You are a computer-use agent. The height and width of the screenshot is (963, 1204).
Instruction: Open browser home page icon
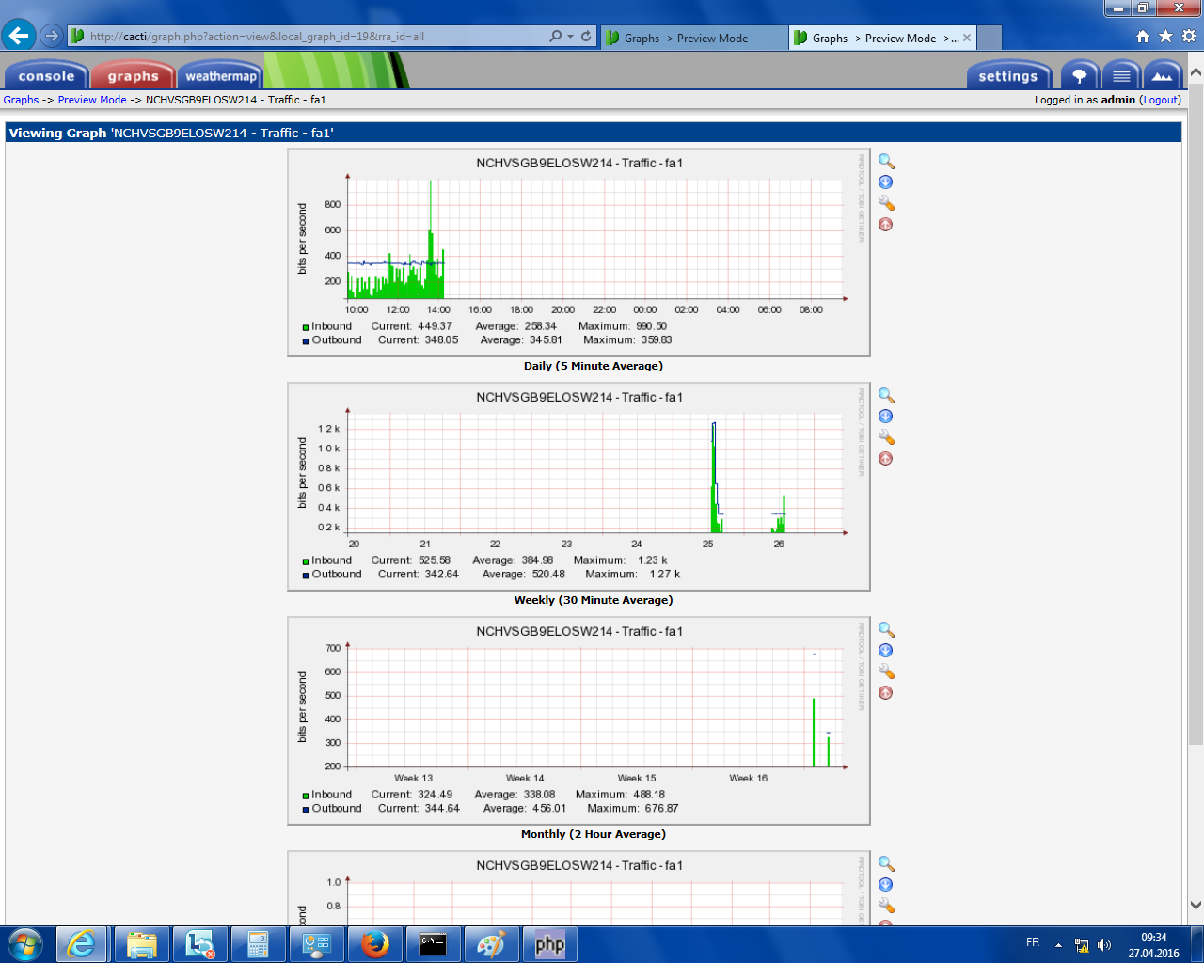[x=1143, y=37]
